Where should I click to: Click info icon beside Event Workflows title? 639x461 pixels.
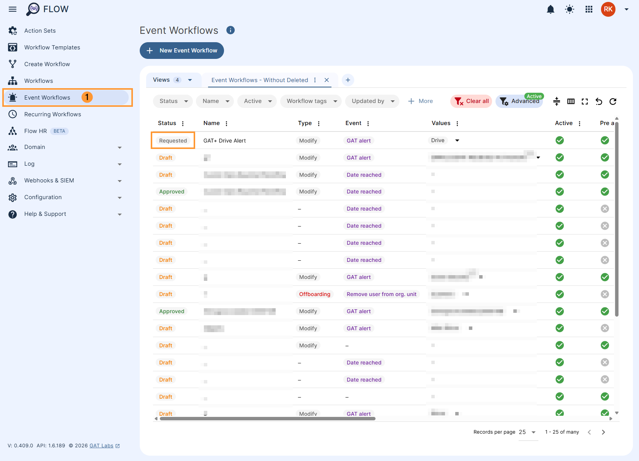point(230,30)
